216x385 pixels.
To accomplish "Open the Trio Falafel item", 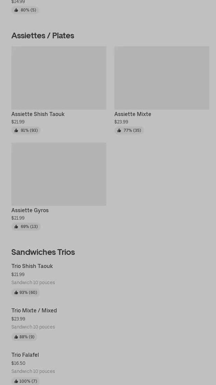I will [x=25, y=355].
